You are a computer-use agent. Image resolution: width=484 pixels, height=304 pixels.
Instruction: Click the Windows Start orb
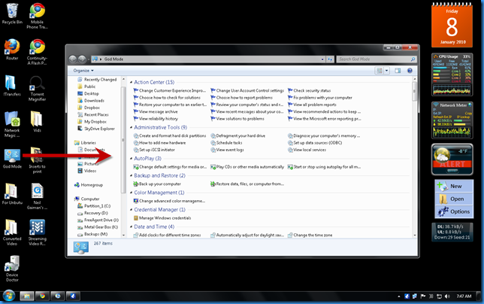click(9, 296)
